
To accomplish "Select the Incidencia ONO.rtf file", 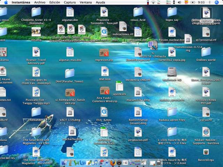I will click(x=138, y=72).
